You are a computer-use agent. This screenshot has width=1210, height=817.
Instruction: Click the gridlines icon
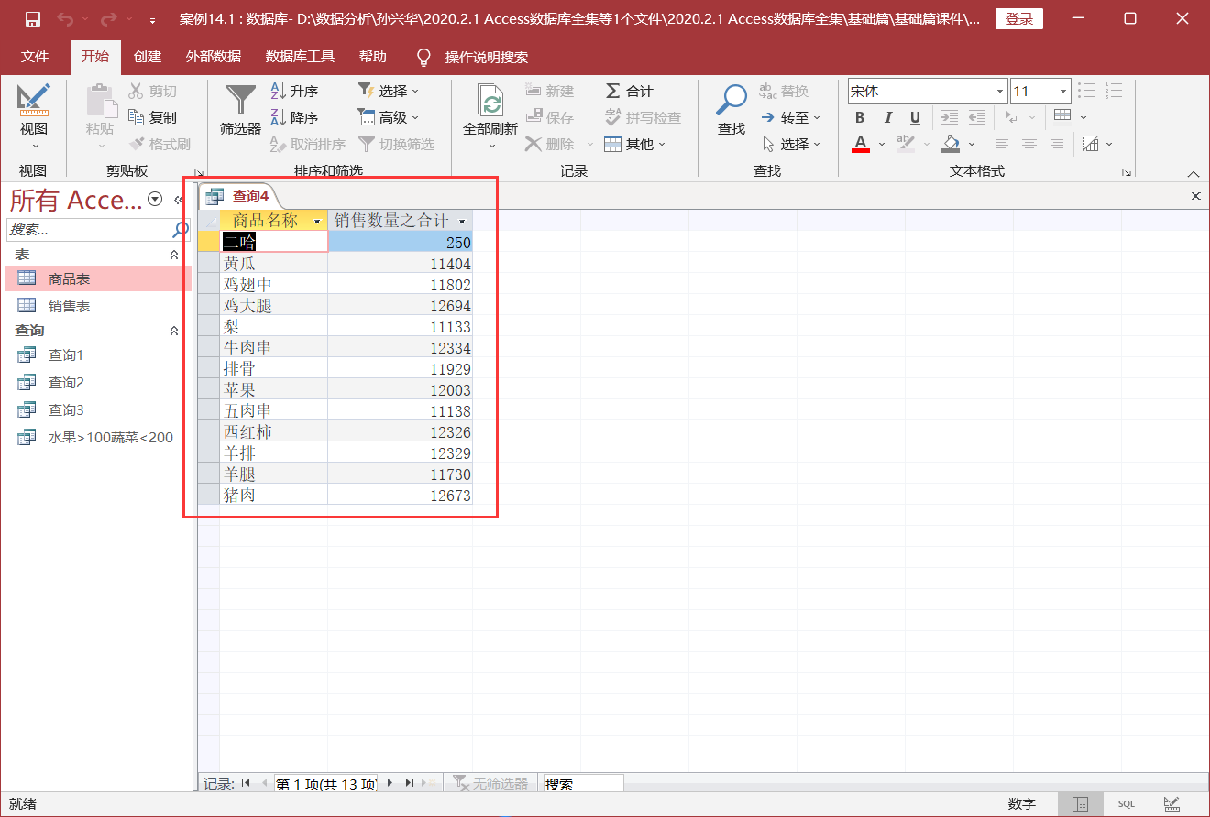point(1062,115)
